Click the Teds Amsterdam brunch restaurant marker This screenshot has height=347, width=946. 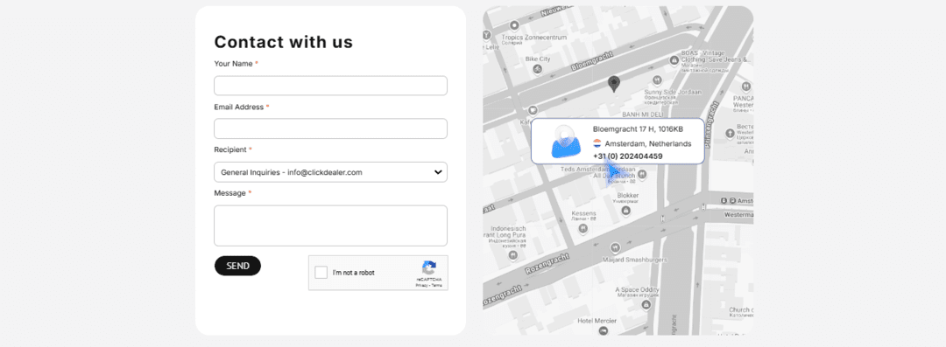pyautogui.click(x=642, y=175)
